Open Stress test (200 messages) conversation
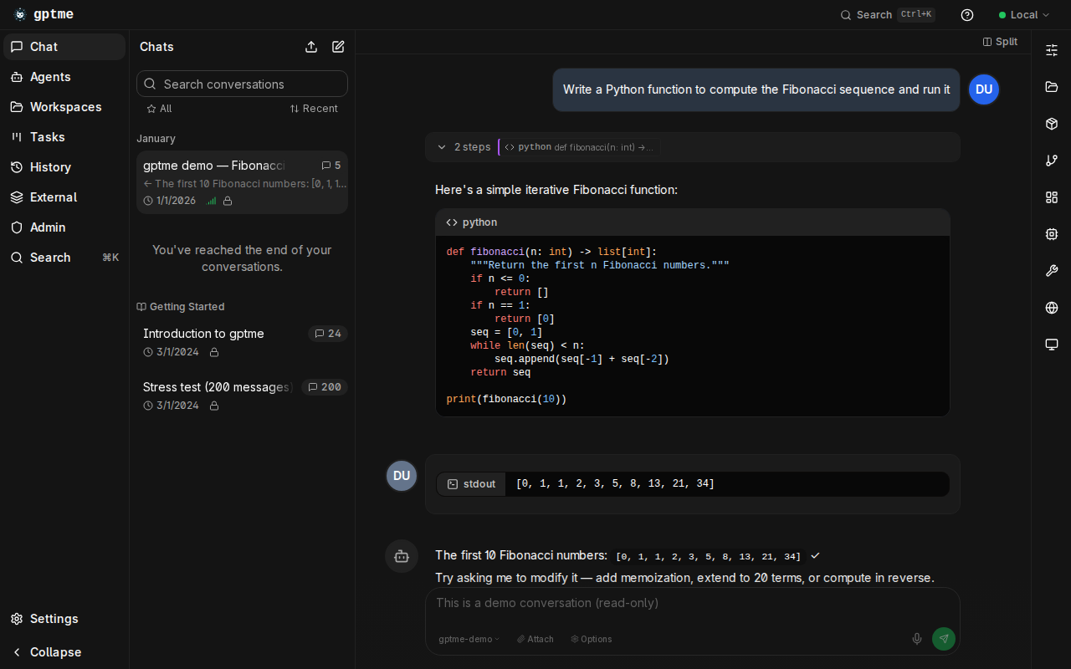Screen dimensions: 1071x669 click(242, 396)
